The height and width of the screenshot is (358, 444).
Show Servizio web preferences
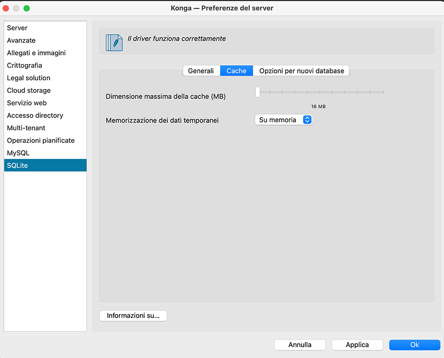tap(27, 103)
